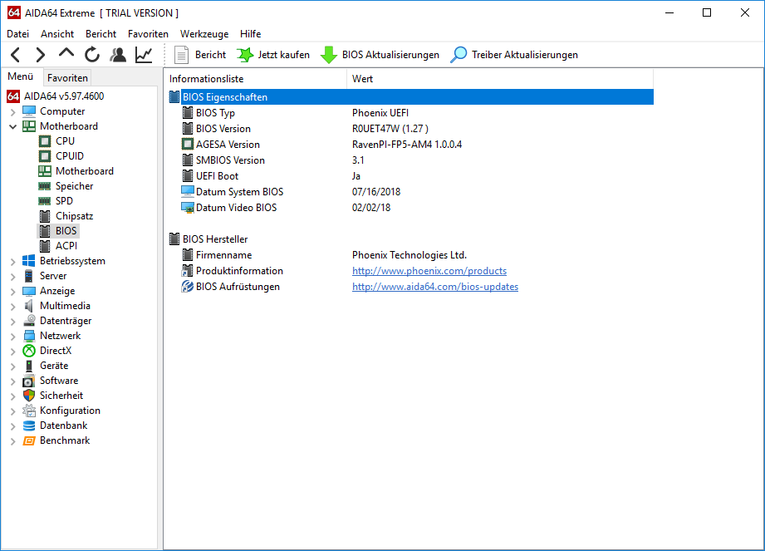Select the Datum Video BIOS row
This screenshot has width=765, height=551.
(x=411, y=208)
